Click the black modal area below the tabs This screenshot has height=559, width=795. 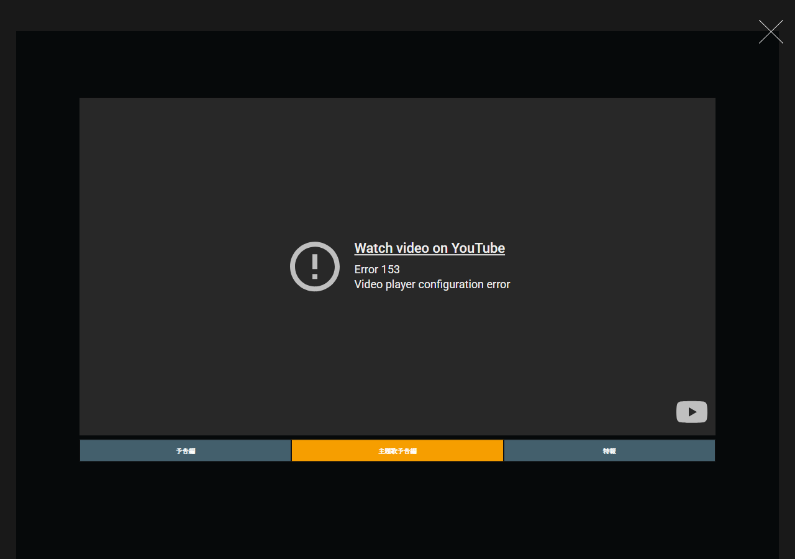397,509
